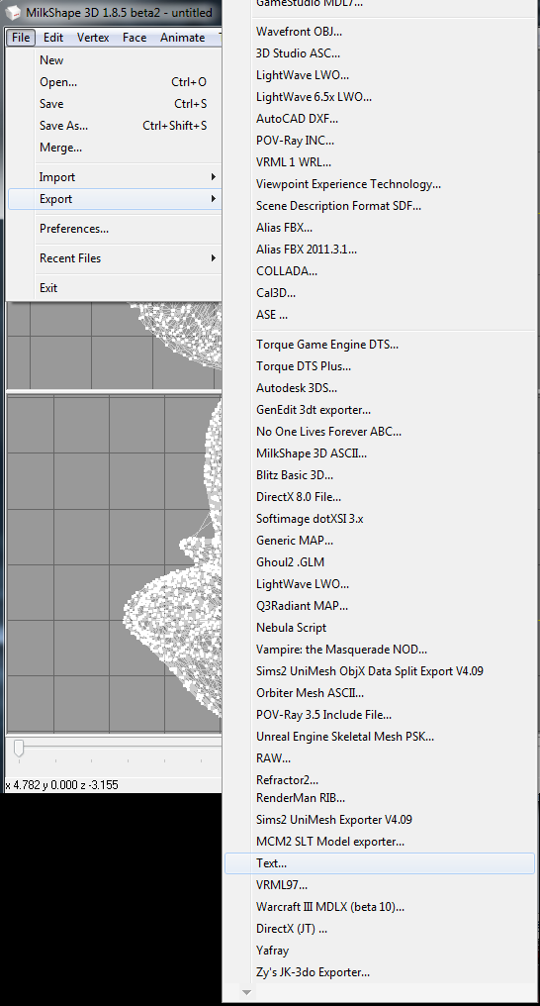
Task: Open the Vertex menu
Action: (x=93, y=38)
